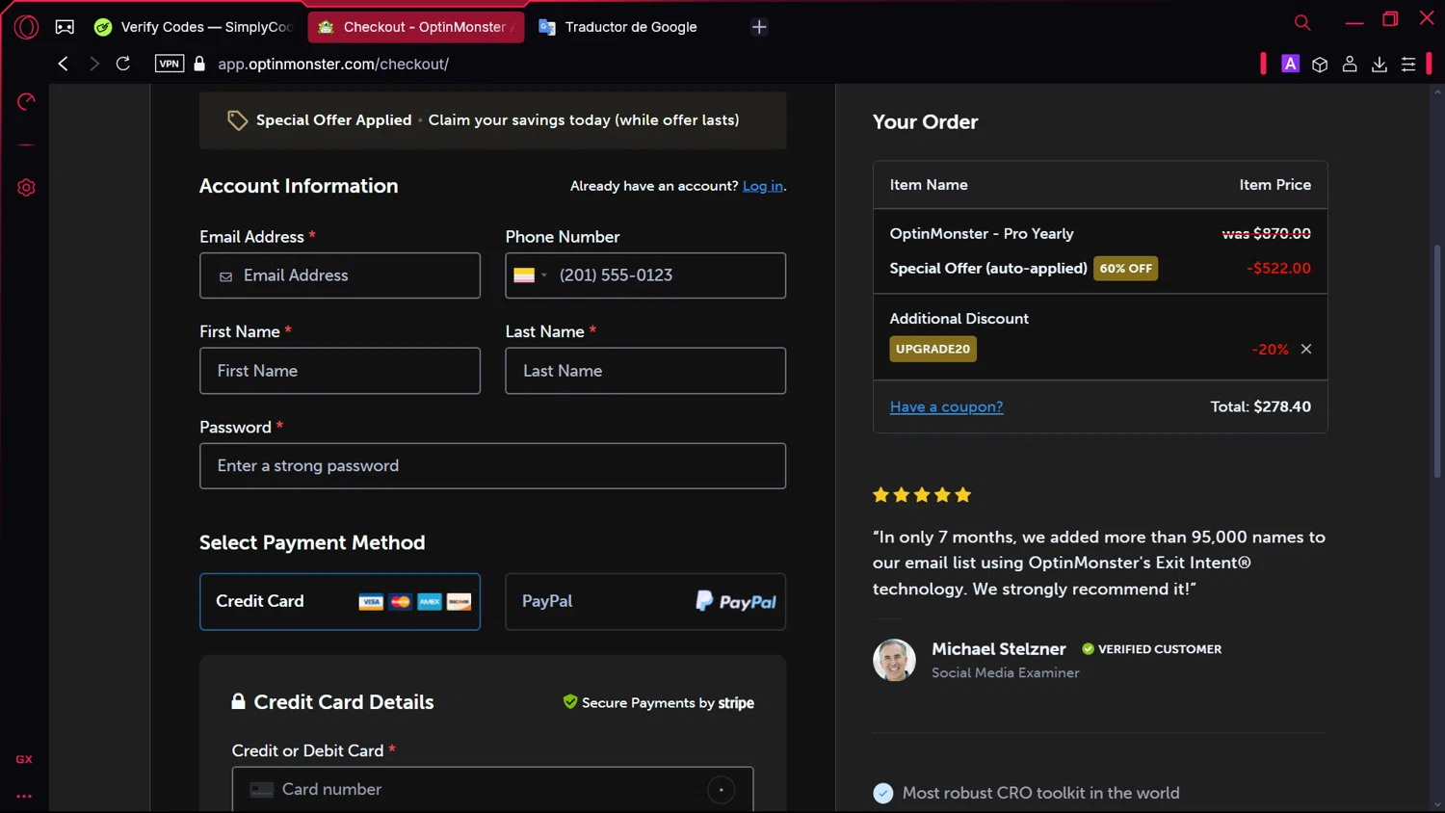Click the Your Order heading
Viewport: 1445px width, 813px height.
pos(925,122)
